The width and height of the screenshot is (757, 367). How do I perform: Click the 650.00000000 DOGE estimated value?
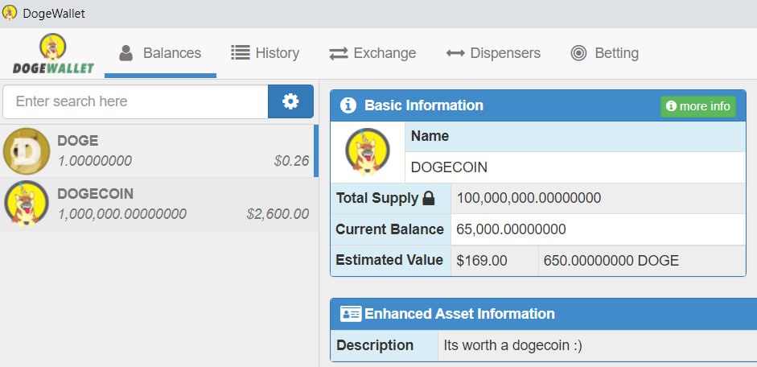(x=611, y=261)
